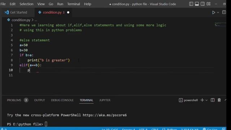The image size is (231, 130).
Task: Switch to the Debug Console tab
Action: (x=62, y=100)
